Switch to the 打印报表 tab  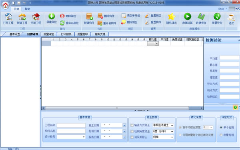point(66,34)
